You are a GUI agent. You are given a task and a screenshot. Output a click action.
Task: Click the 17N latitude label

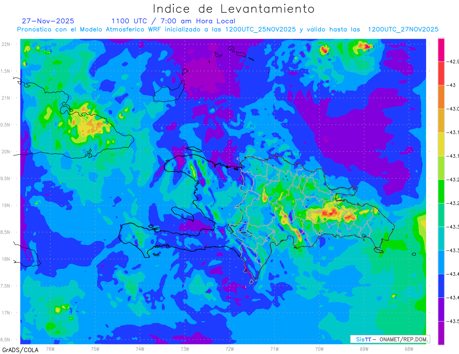pyautogui.click(x=6, y=313)
